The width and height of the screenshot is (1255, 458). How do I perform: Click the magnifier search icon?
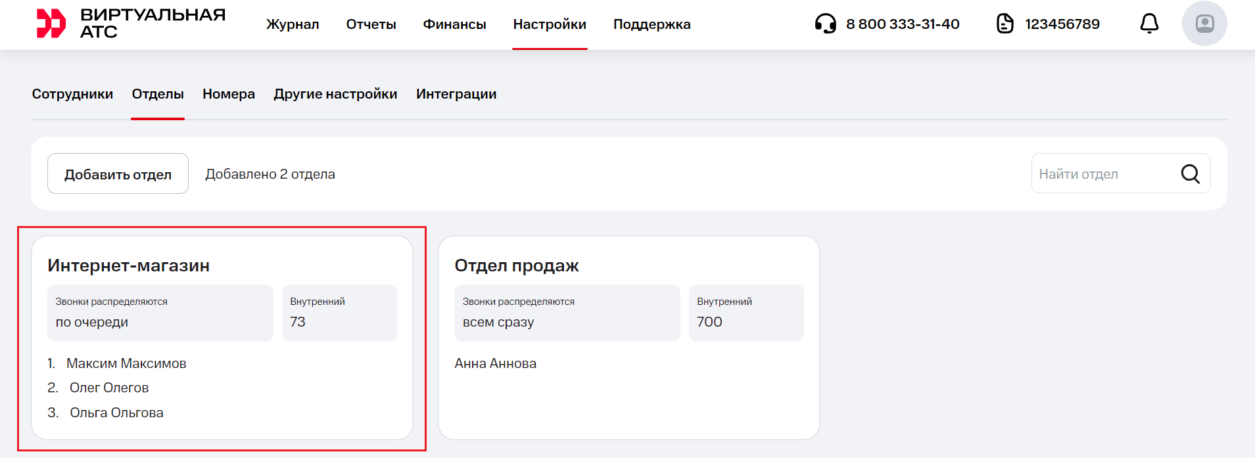1190,173
